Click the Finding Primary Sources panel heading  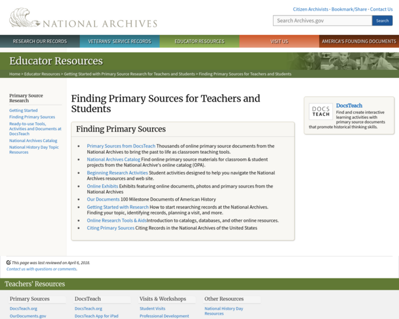(x=121, y=129)
